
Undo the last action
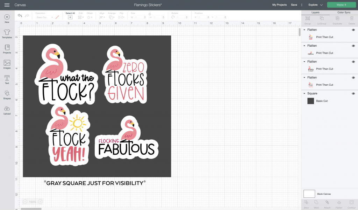(x=20, y=15)
